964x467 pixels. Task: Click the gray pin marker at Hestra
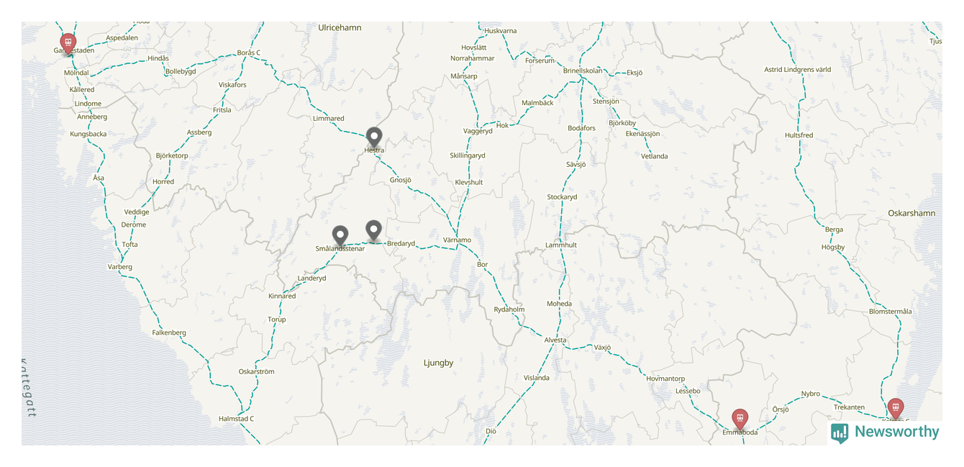tap(374, 137)
